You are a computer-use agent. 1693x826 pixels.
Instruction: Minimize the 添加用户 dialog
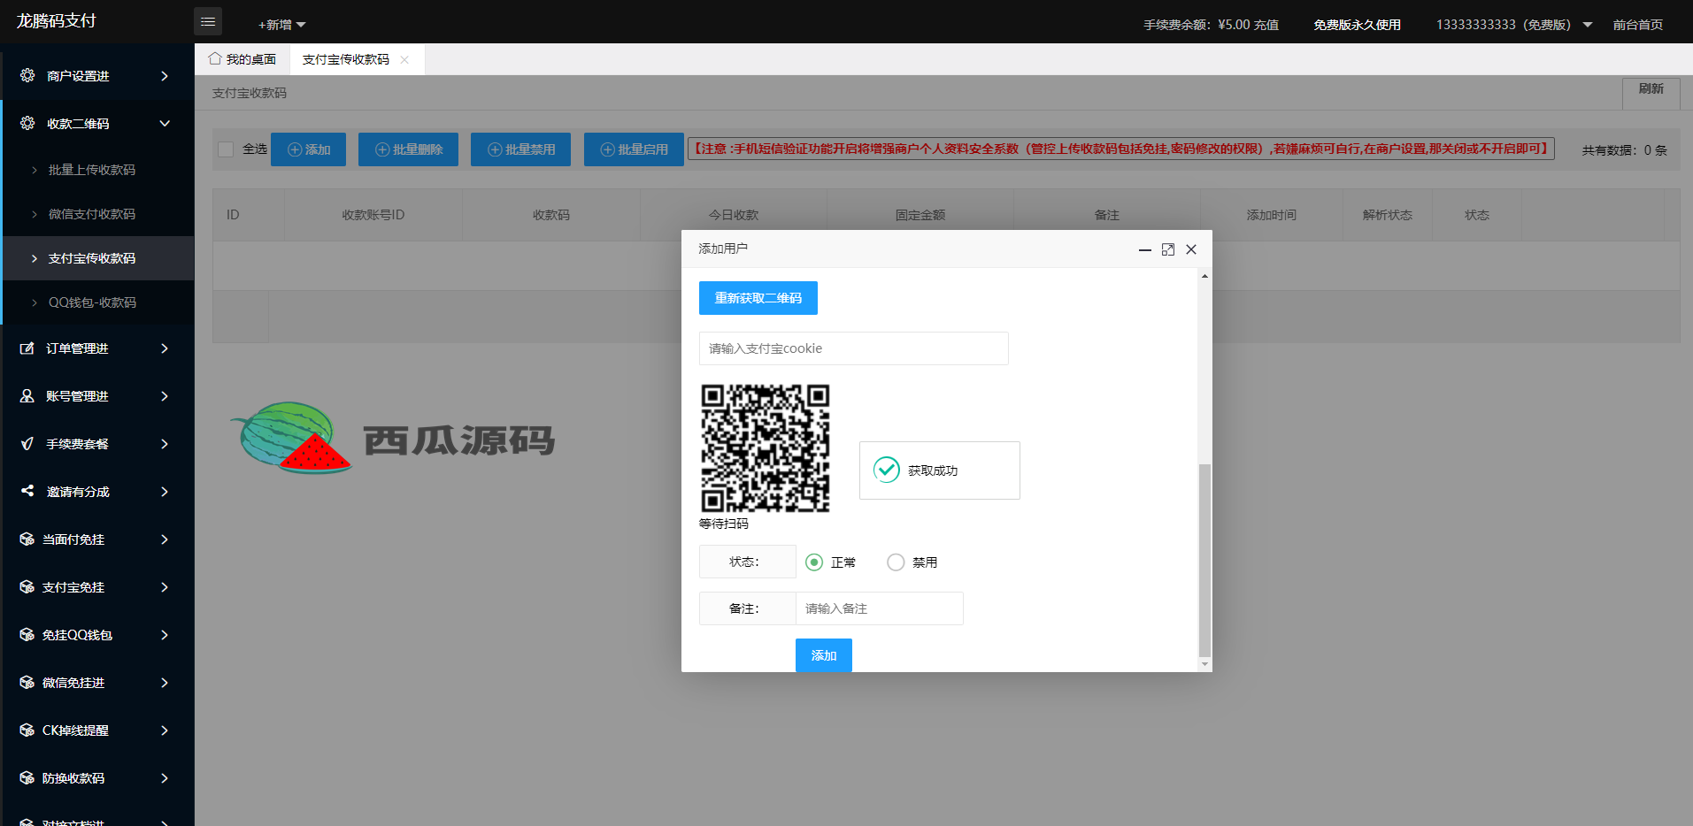(1145, 249)
